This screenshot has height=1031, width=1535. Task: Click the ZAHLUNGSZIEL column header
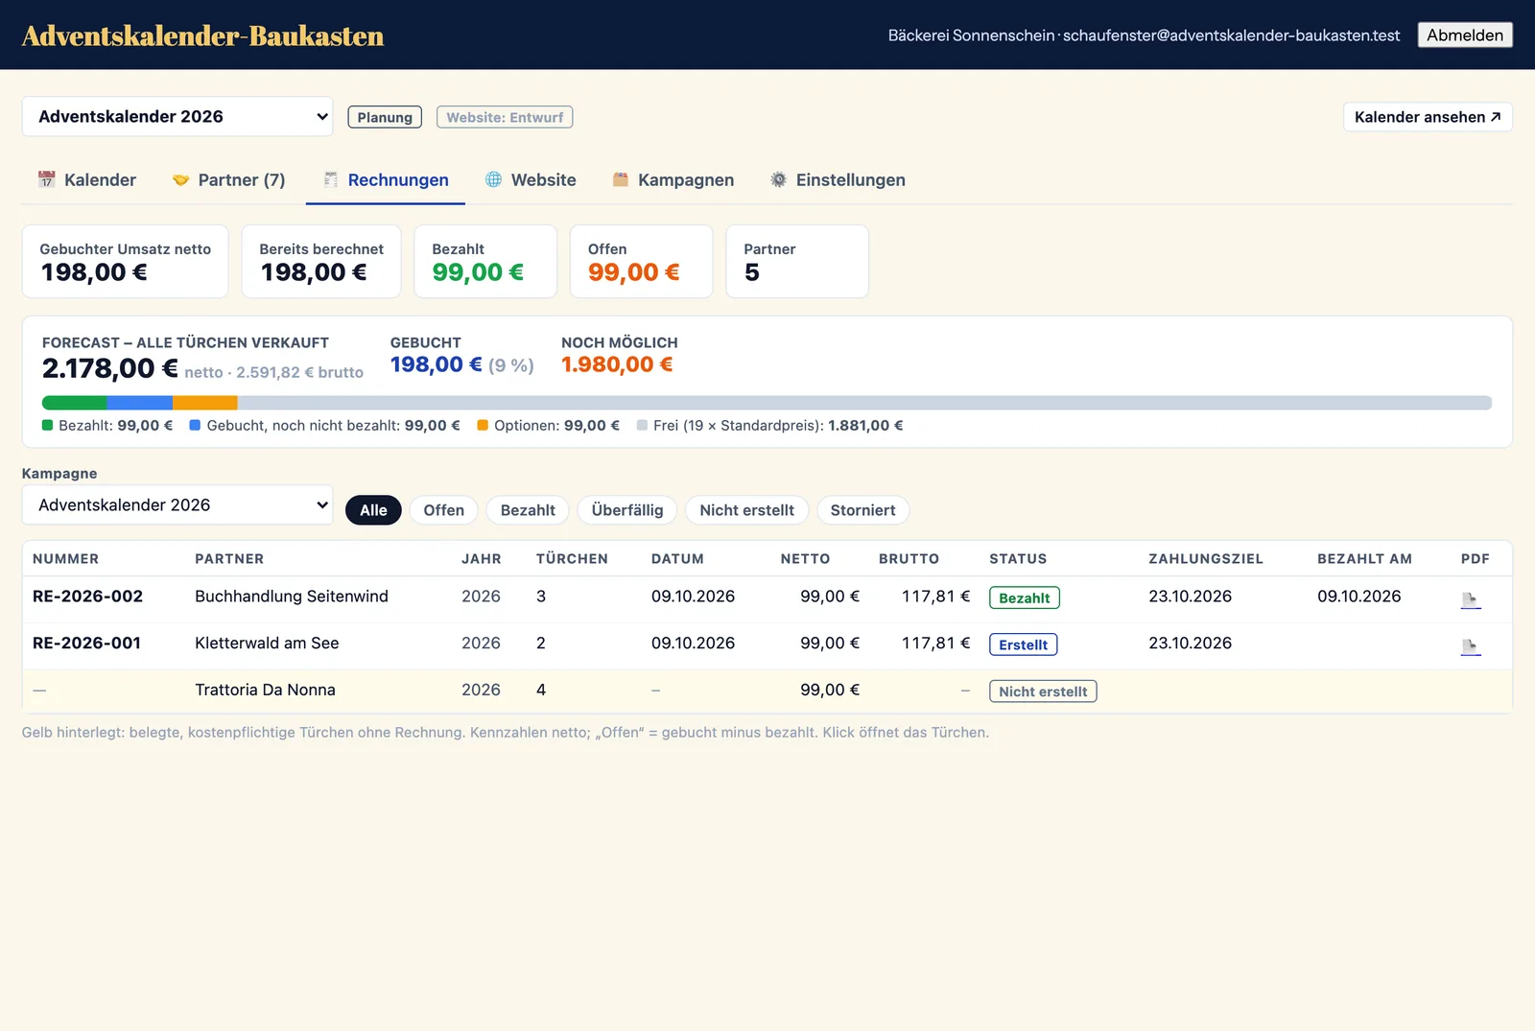point(1206,559)
